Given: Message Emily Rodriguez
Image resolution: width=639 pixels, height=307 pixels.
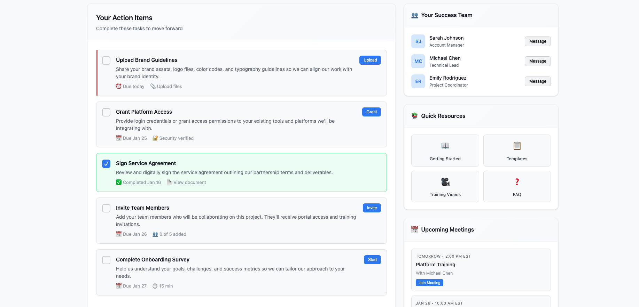Looking at the screenshot, I should tap(537, 81).
